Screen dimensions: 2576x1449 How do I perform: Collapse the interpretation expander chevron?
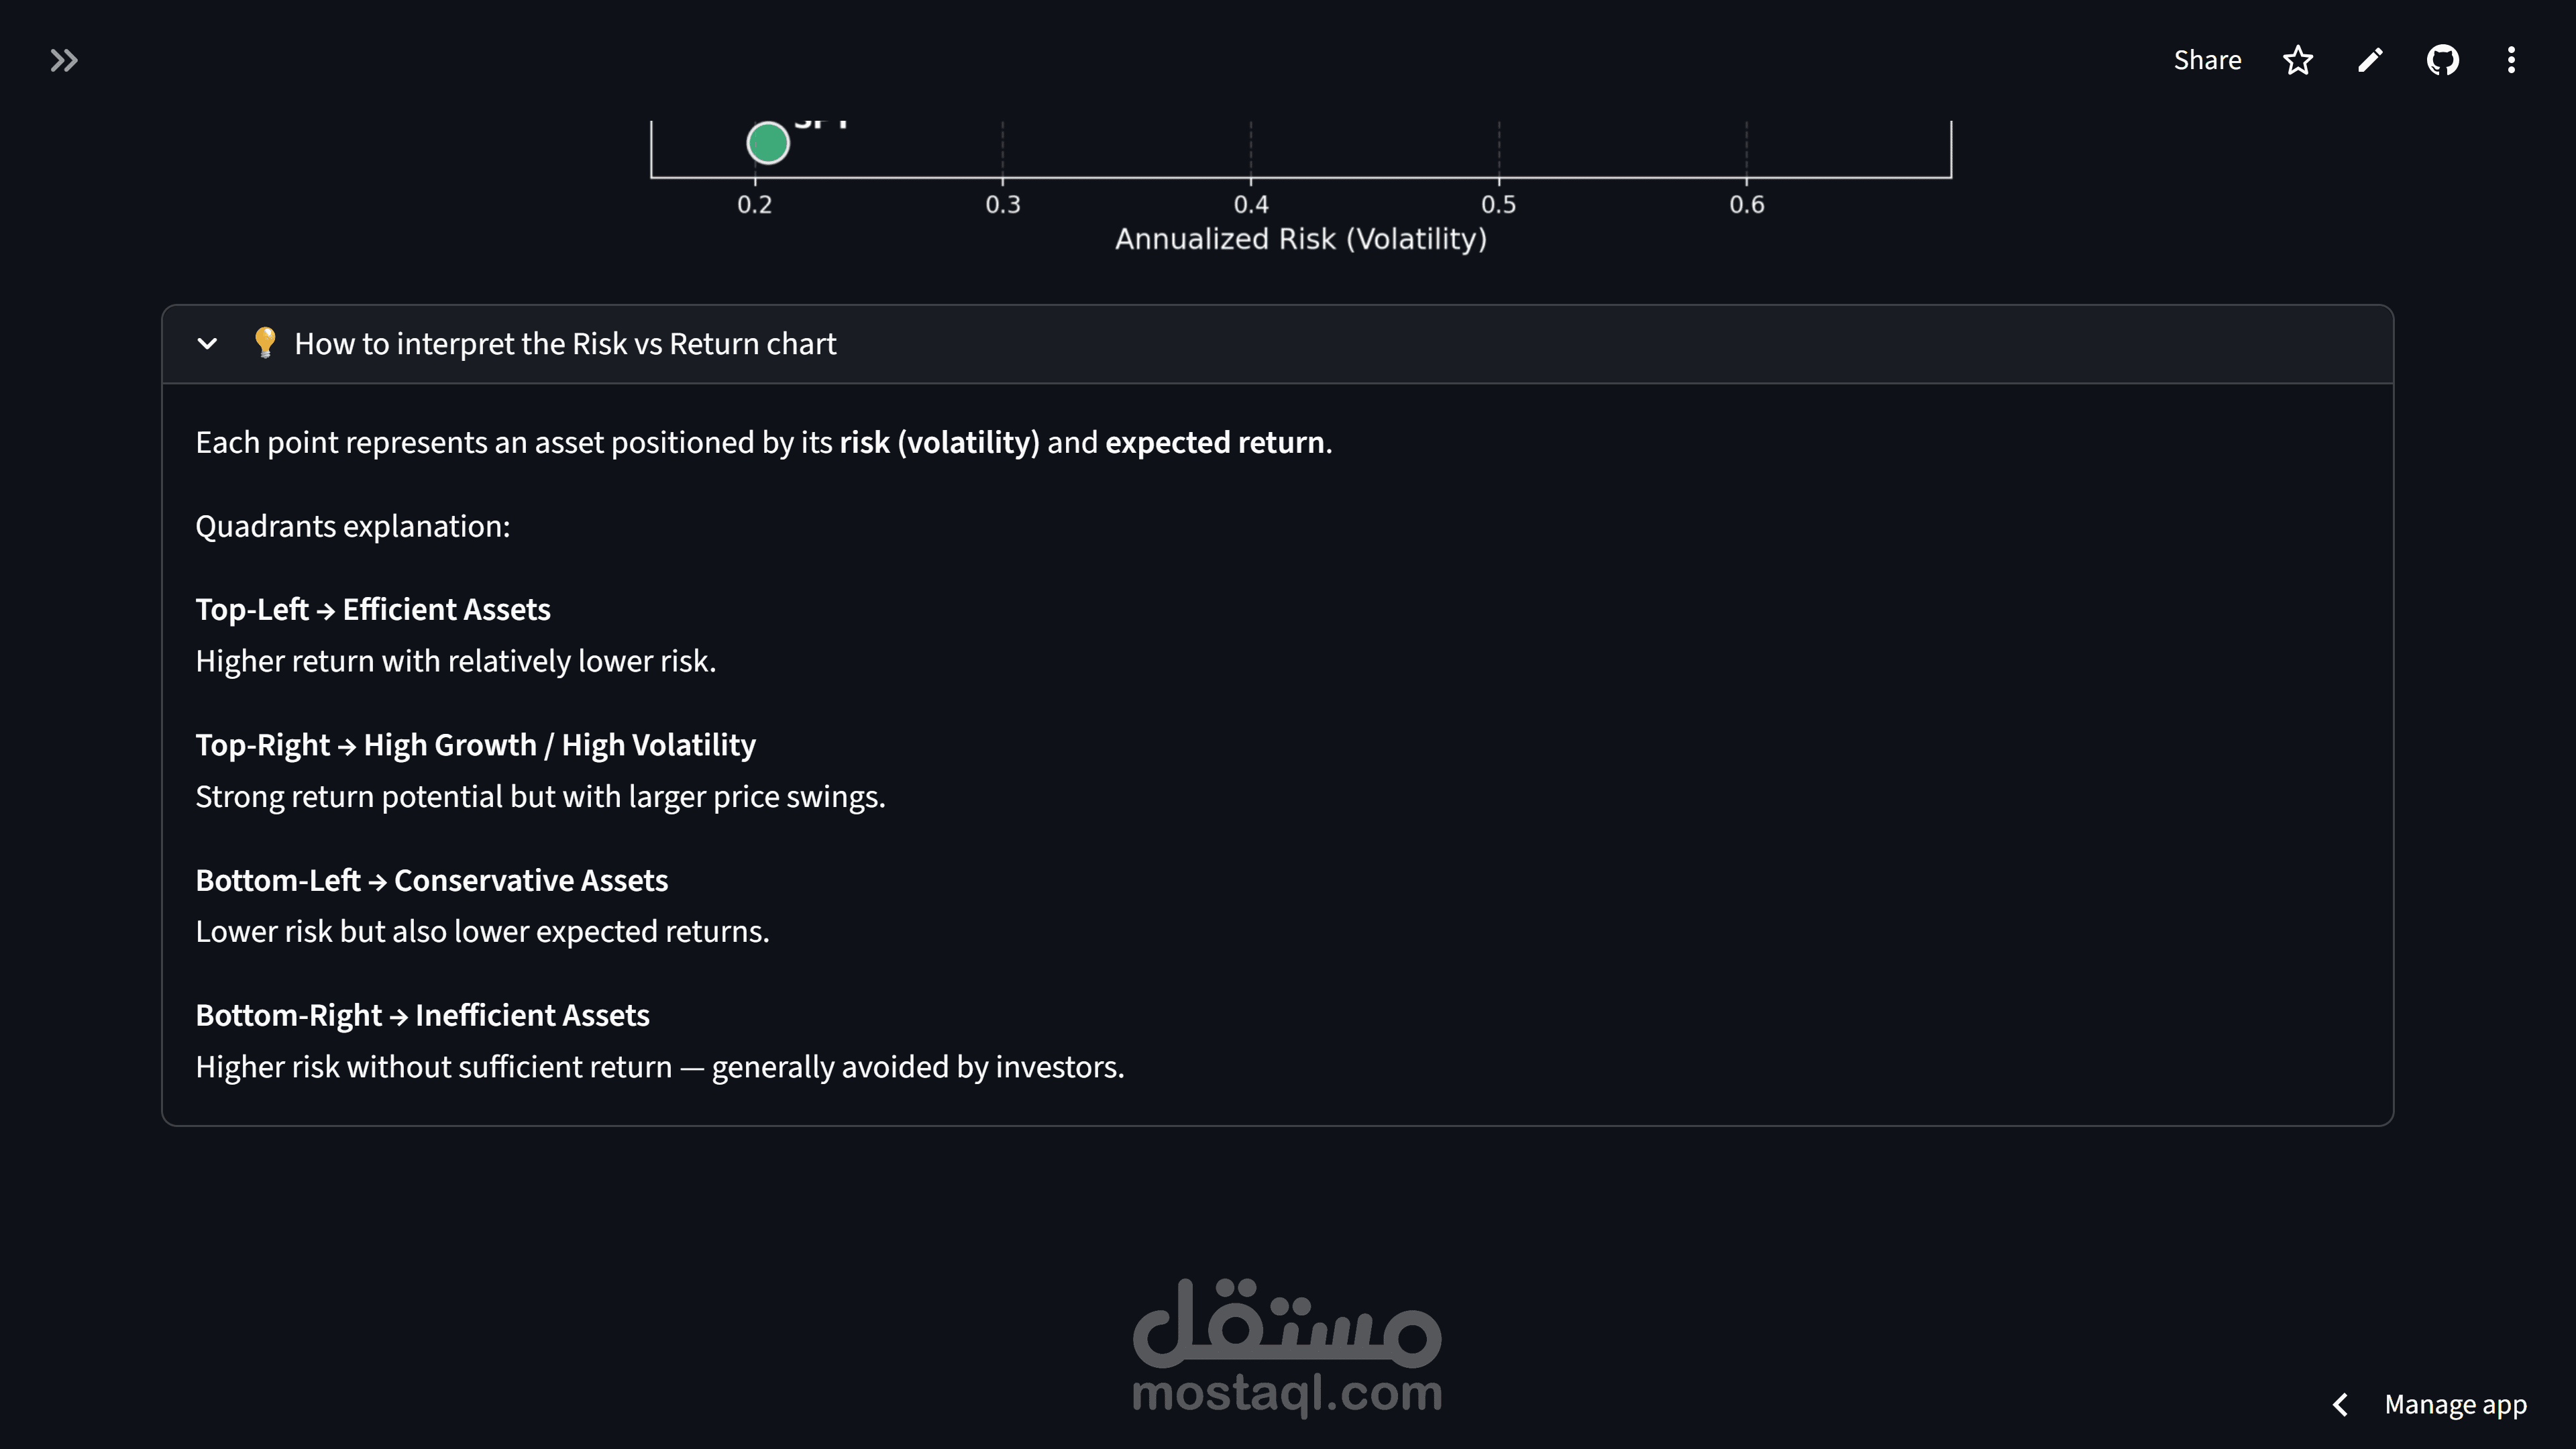pos(207,344)
